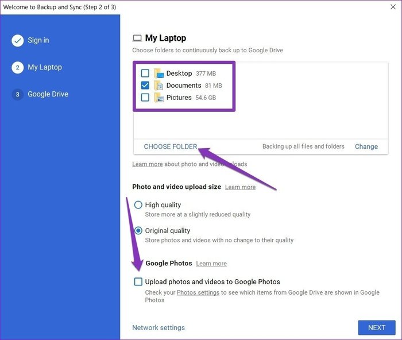Open the Photos settings link

click(198, 292)
